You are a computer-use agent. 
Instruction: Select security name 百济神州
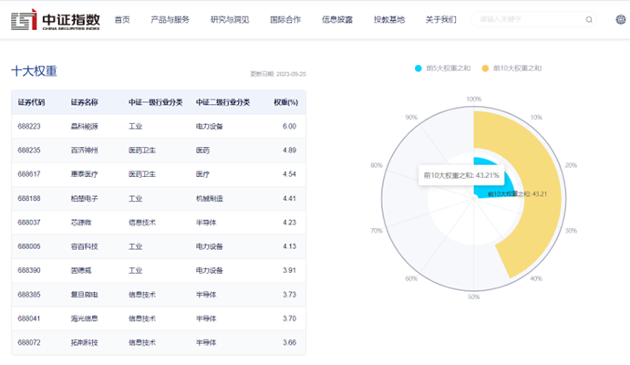[85, 151]
